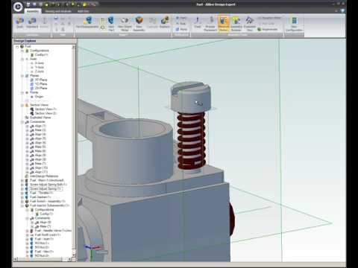Click explorer scrollbar down arrow
The image size is (358, 268).
click(x=74, y=255)
